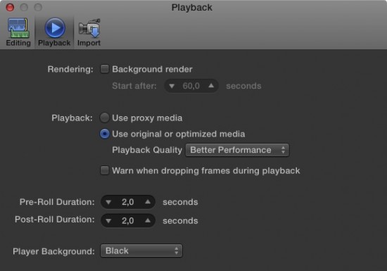Open the Player Background dropdown
The image size is (387, 271).
click(x=141, y=251)
